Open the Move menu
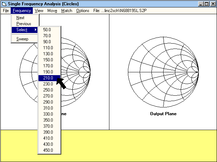 click(52, 11)
